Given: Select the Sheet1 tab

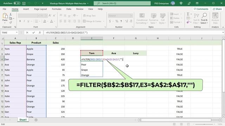Looking at the screenshot, I should click(23, 120).
